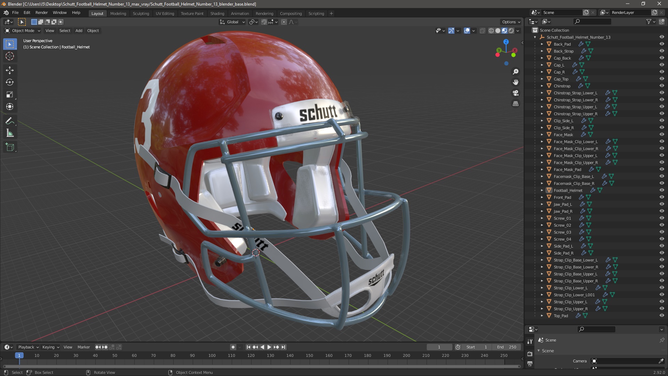Select the Annotate tool

[10, 121]
